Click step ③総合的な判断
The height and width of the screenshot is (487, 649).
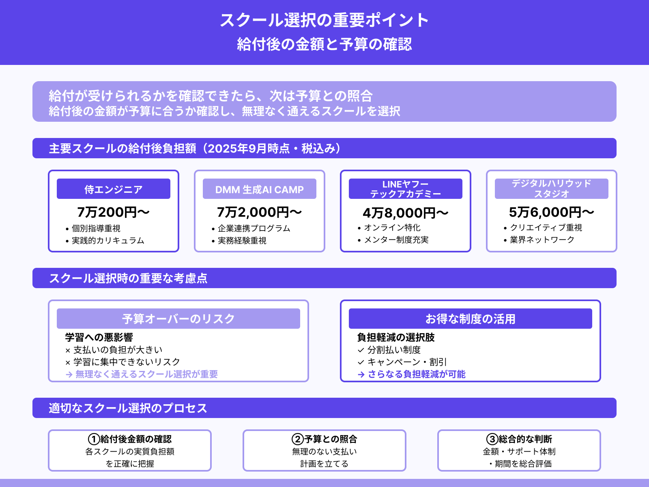coord(519,439)
